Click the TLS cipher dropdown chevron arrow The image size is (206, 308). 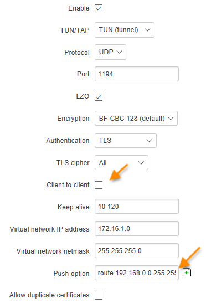click(x=141, y=163)
